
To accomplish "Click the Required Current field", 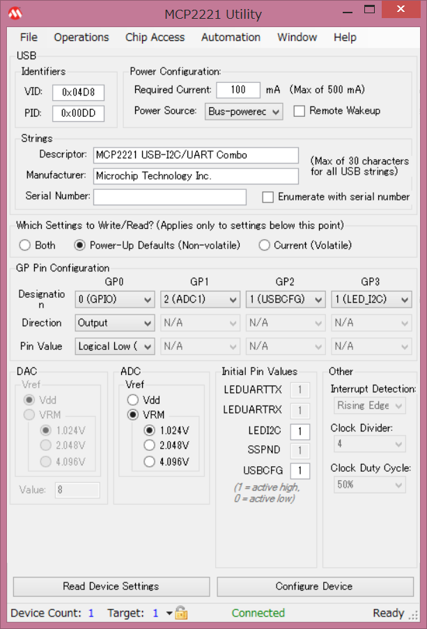I will coord(238,90).
